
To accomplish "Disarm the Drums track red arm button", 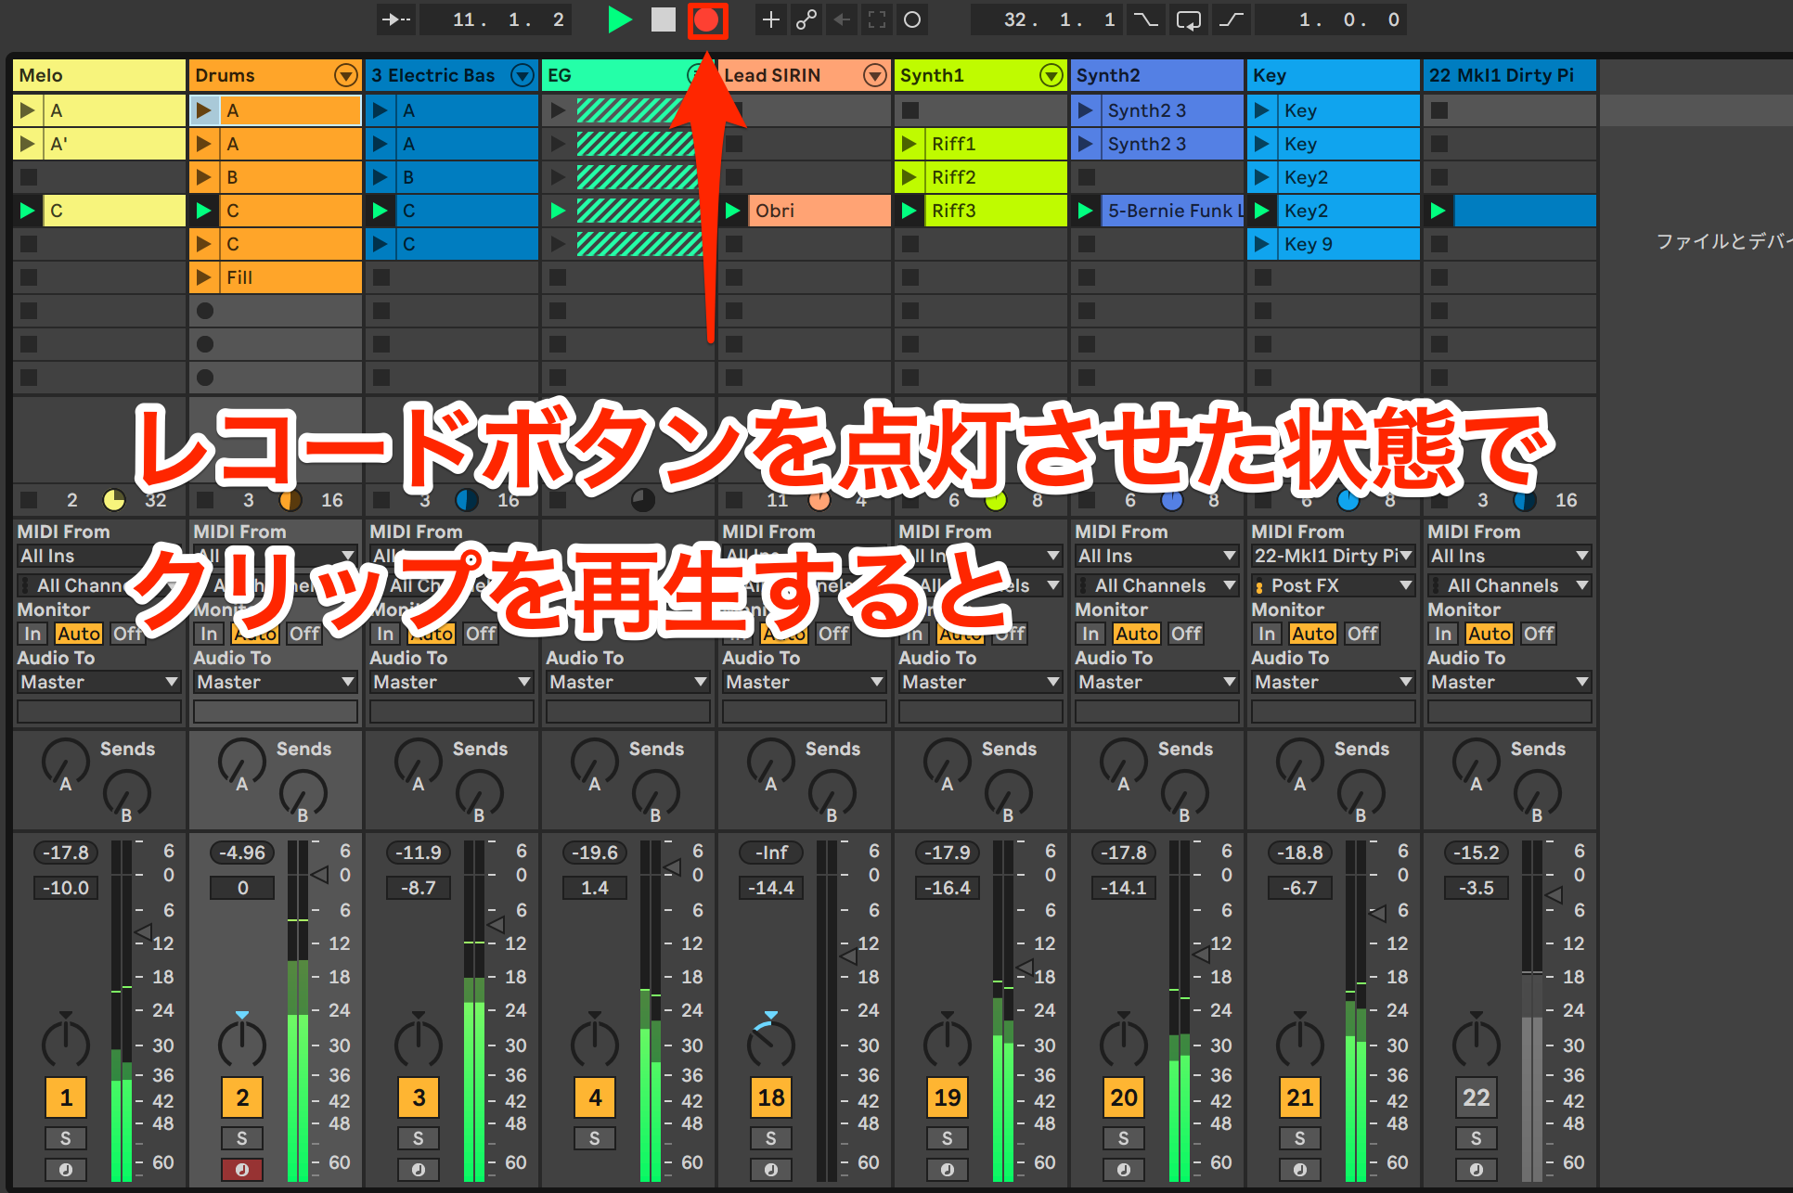I will 242,1170.
